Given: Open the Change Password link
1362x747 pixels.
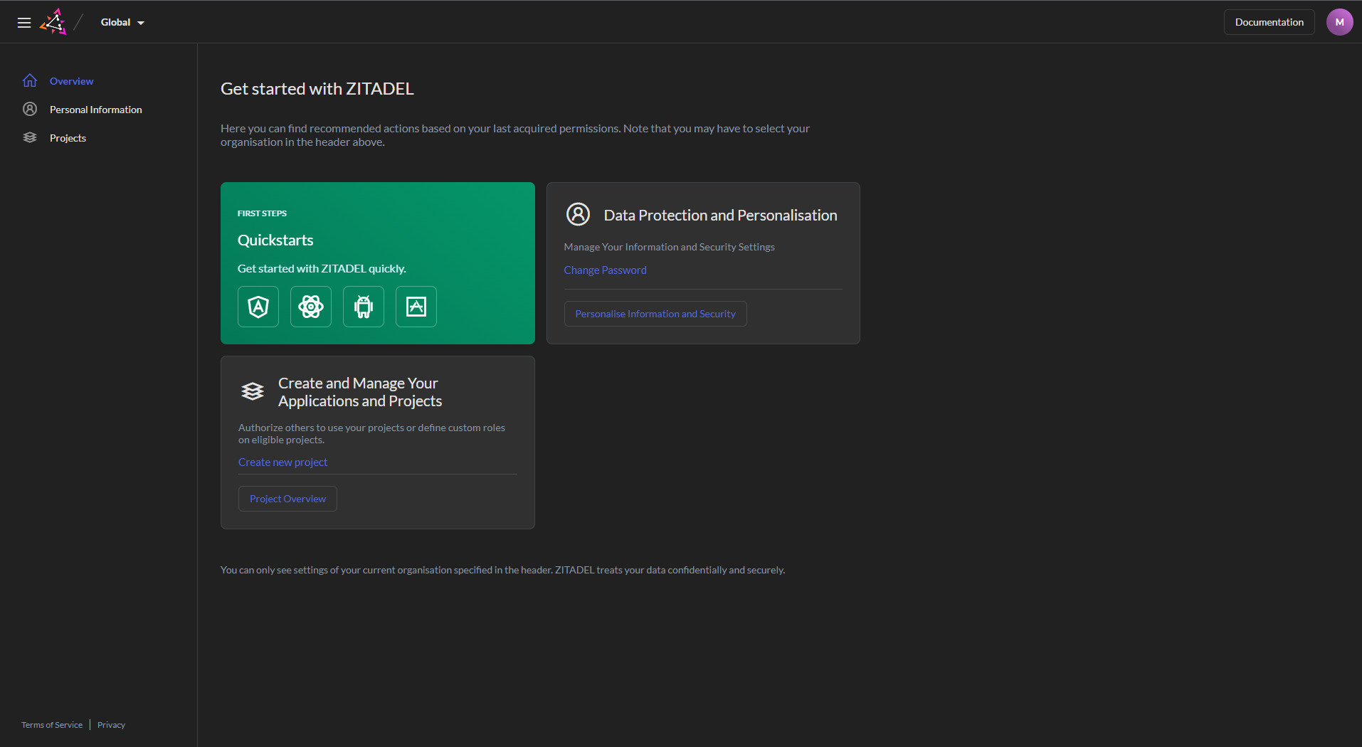Looking at the screenshot, I should [x=605, y=270].
